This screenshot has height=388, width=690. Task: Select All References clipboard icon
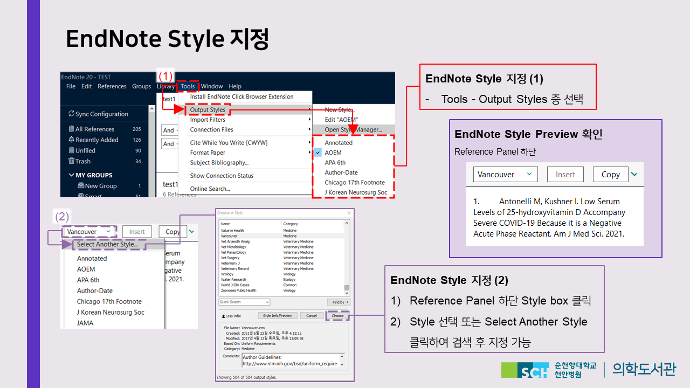coord(71,129)
